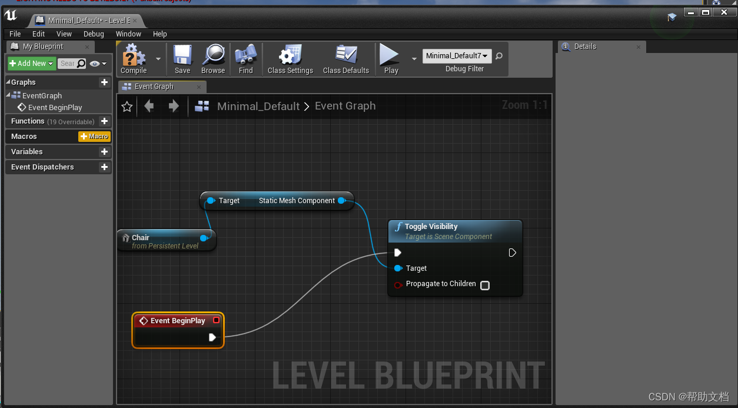Viewport: 738px width, 408px height.
Task: Open the eye view options dropdown
Action: (98, 63)
